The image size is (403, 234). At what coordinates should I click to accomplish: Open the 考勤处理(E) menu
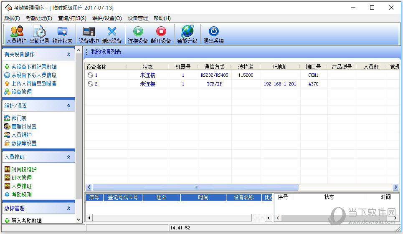pos(39,18)
